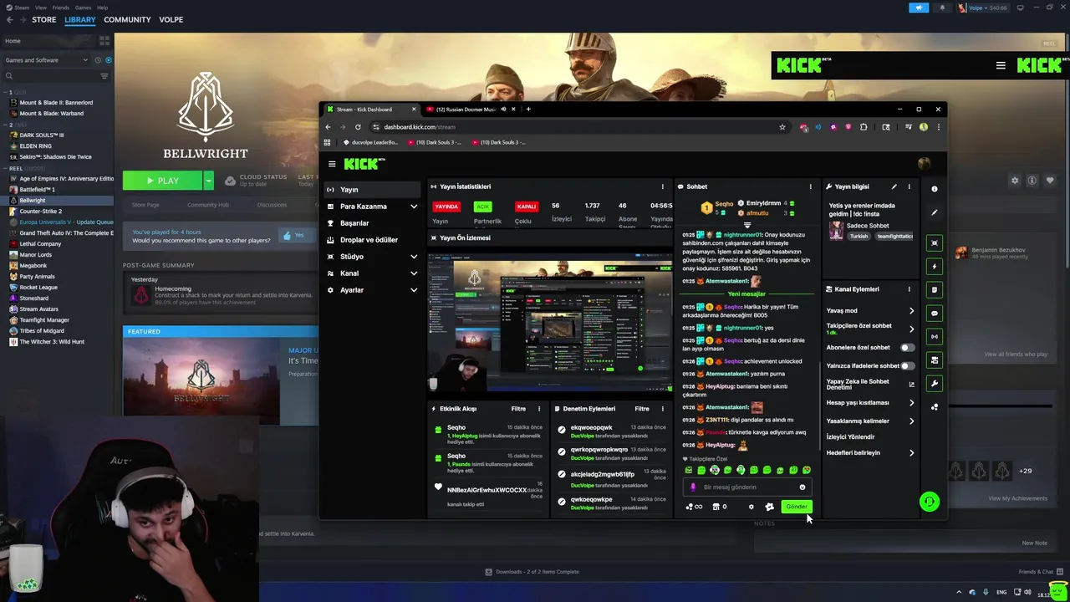Open Steam Games menu
This screenshot has height=602, width=1070.
coord(83,8)
